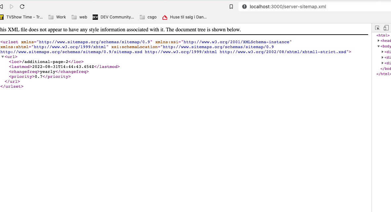391x212 pixels.
Task: Bookmark this page with bookmark icon
Action: pyautogui.click(x=231, y=7)
